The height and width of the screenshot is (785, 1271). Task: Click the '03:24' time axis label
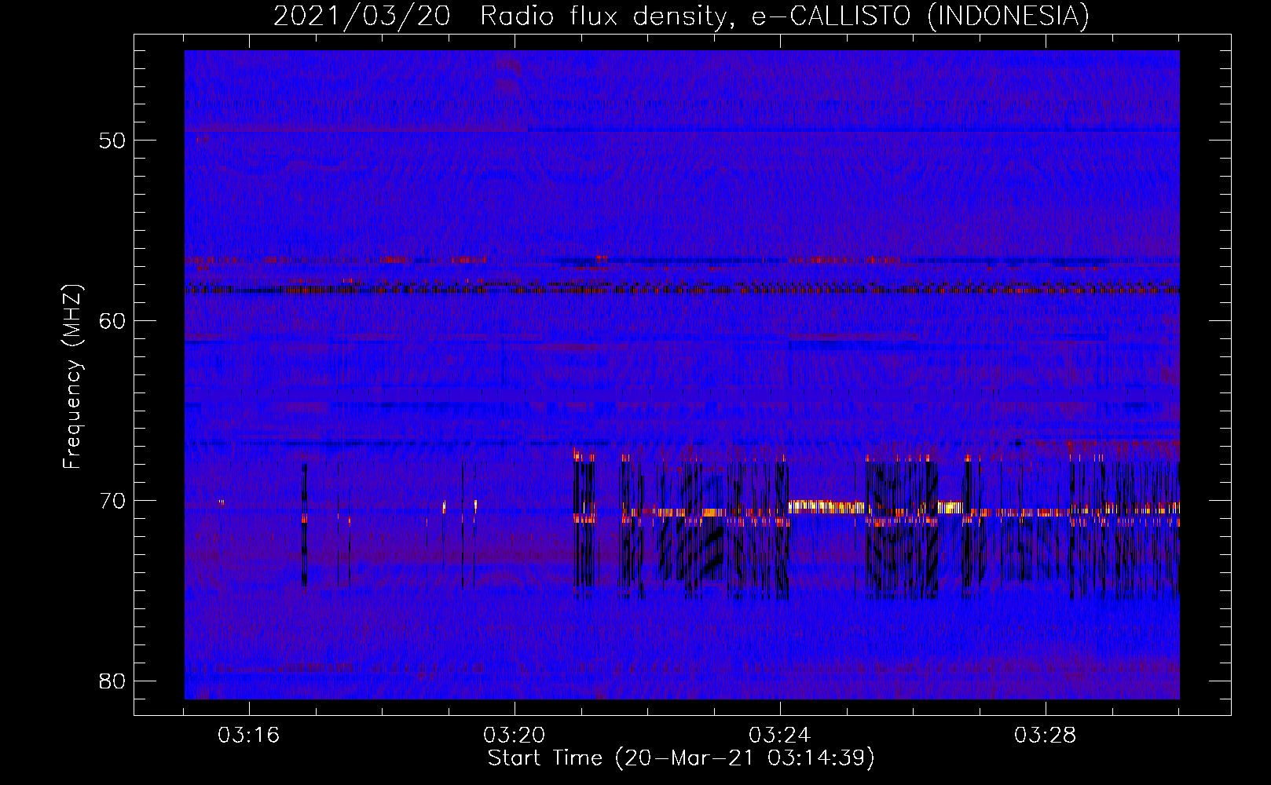[780, 736]
